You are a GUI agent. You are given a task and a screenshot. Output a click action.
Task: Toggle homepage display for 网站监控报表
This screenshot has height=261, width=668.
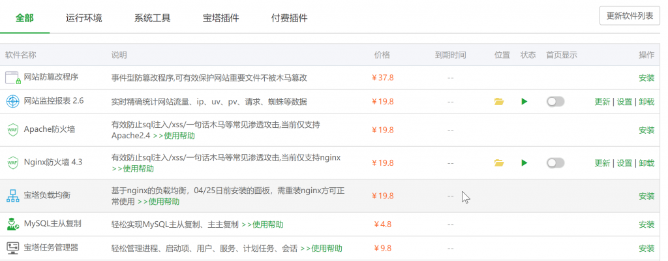point(556,102)
